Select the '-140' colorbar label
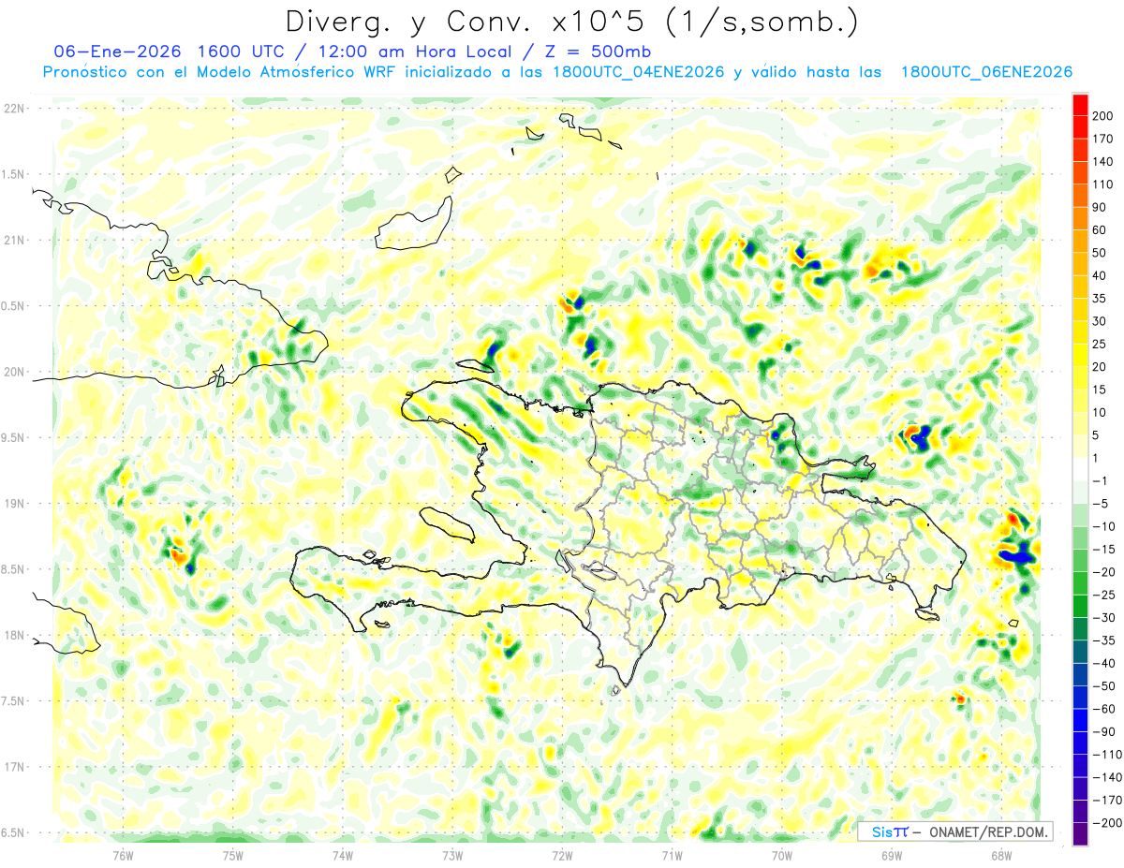This screenshot has width=1124, height=868. tap(1108, 777)
